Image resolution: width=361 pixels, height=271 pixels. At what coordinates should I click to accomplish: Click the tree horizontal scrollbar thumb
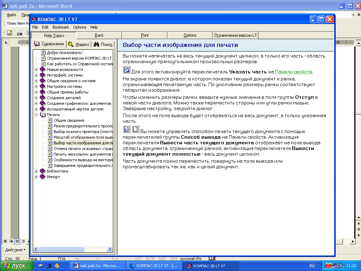point(62,249)
